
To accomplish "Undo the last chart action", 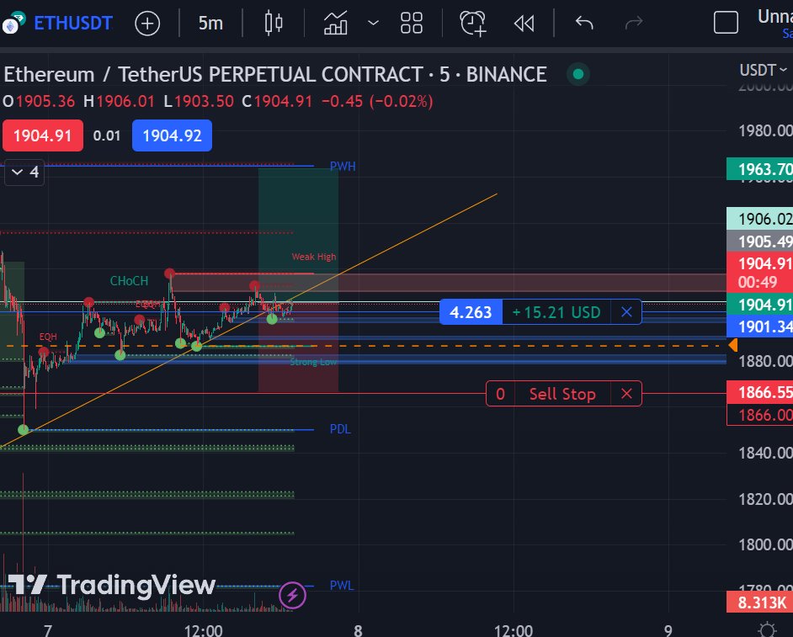I will tap(583, 23).
